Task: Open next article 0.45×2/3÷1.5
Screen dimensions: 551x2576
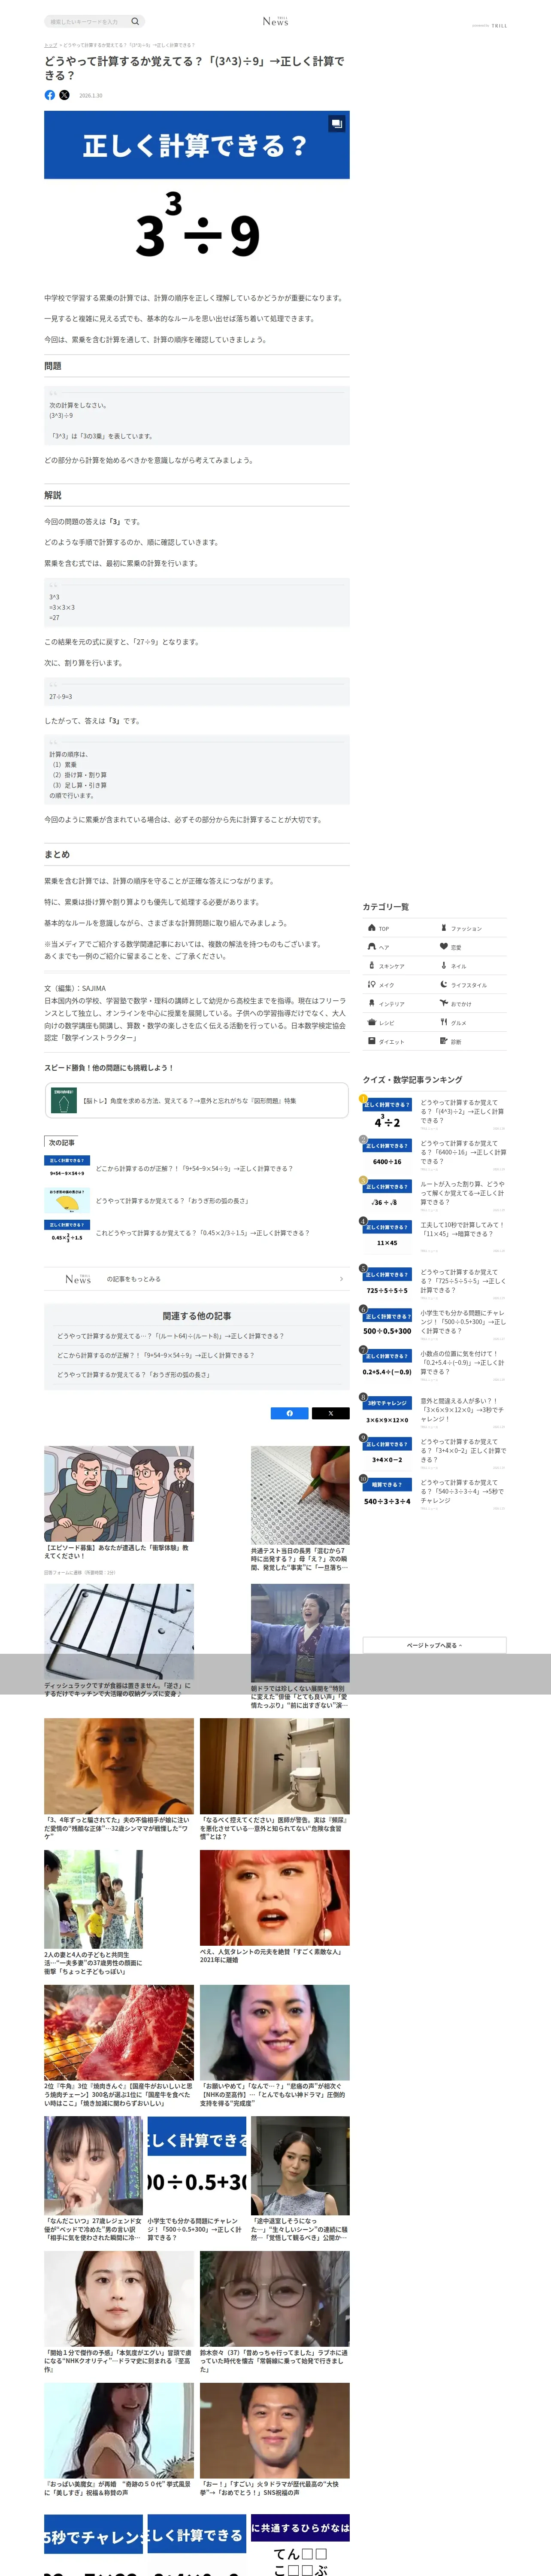Action: (x=197, y=1233)
